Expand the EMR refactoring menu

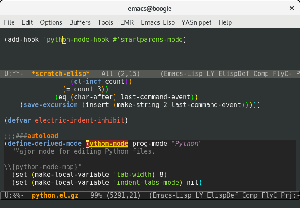(127, 22)
